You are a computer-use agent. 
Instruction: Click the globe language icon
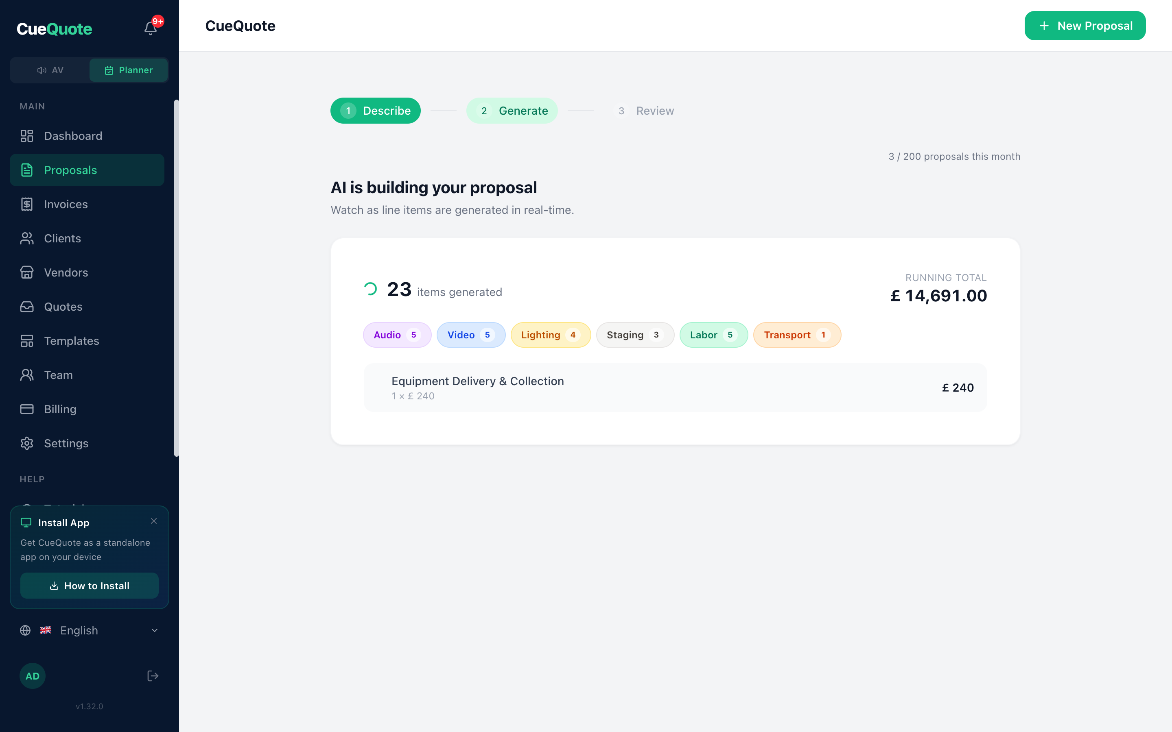[25, 630]
